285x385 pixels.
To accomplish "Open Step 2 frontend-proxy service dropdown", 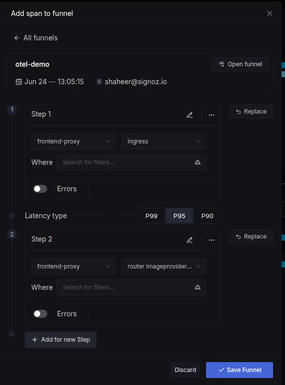I will click(73, 266).
